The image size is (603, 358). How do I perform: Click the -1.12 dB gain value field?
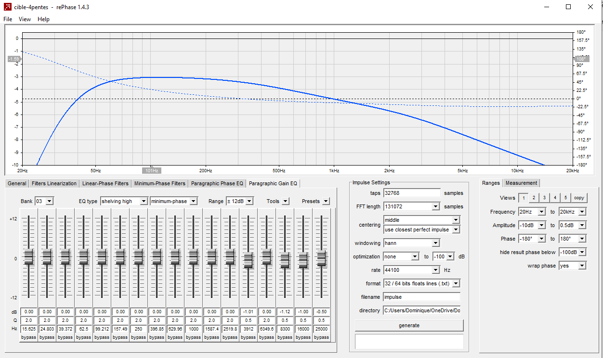click(285, 311)
